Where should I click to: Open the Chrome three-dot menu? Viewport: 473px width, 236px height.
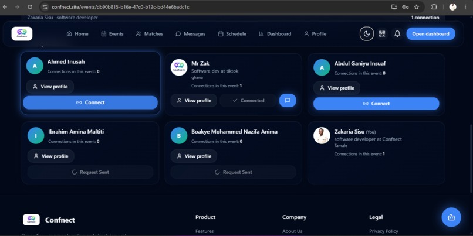click(x=465, y=7)
